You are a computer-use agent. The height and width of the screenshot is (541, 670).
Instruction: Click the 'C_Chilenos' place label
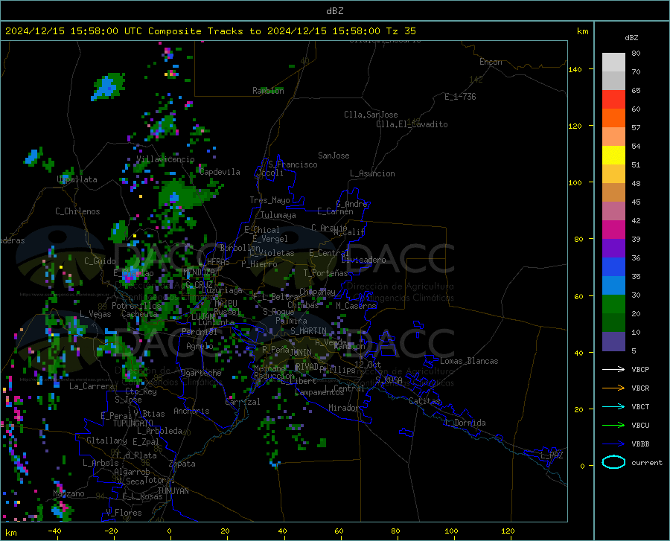(x=77, y=212)
